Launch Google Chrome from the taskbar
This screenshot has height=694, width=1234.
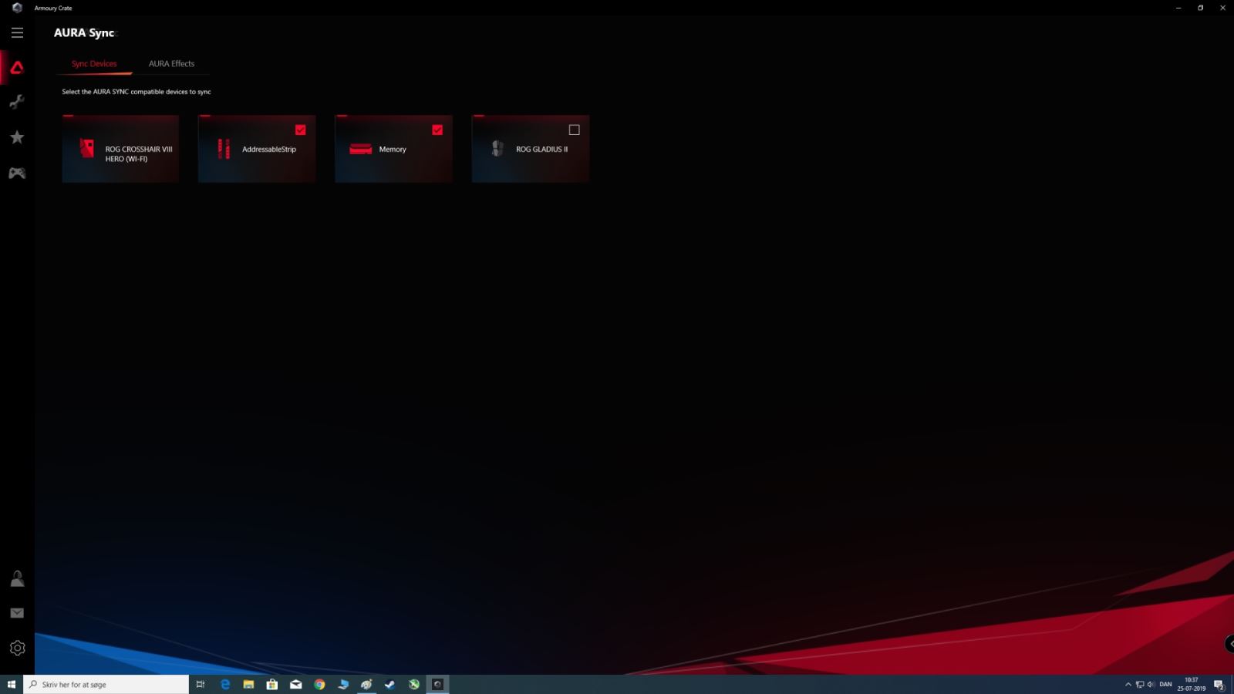(x=319, y=684)
